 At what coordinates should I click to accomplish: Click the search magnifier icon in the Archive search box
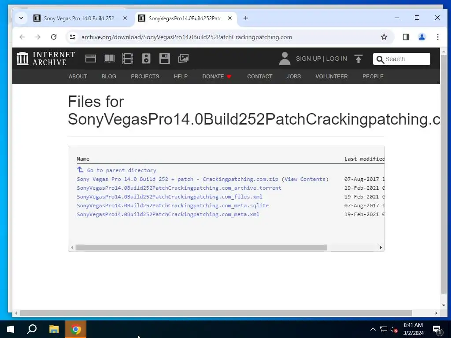pos(380,59)
